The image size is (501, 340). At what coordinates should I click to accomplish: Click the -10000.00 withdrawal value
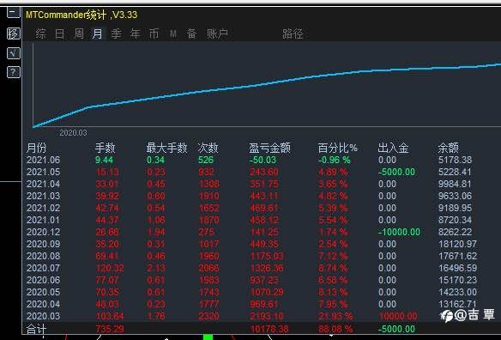coord(399,232)
